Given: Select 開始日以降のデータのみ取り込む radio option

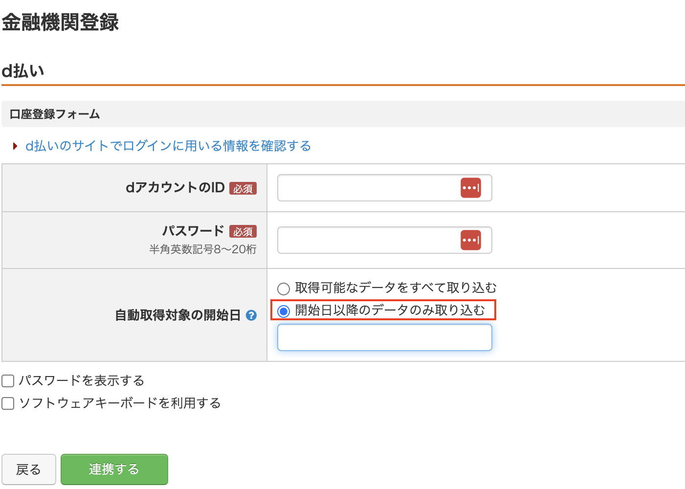Looking at the screenshot, I should pos(284,311).
